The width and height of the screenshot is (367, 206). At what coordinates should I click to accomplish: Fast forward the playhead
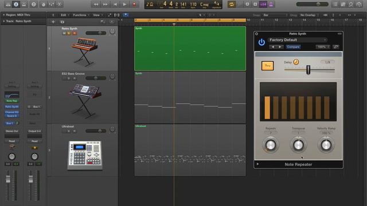point(106,4)
